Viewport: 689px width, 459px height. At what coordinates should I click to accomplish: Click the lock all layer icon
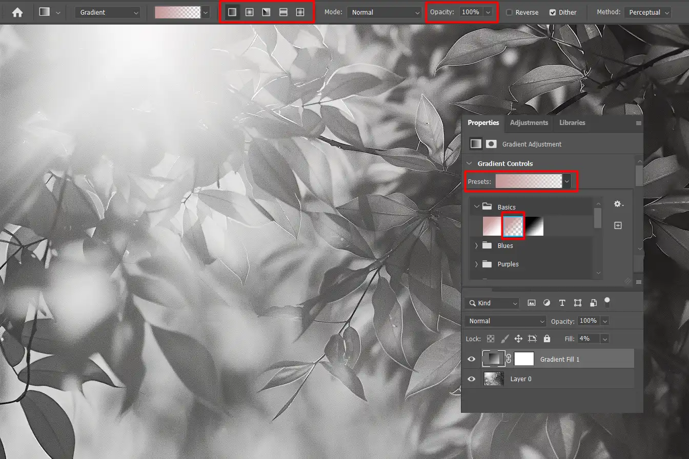[x=547, y=339]
